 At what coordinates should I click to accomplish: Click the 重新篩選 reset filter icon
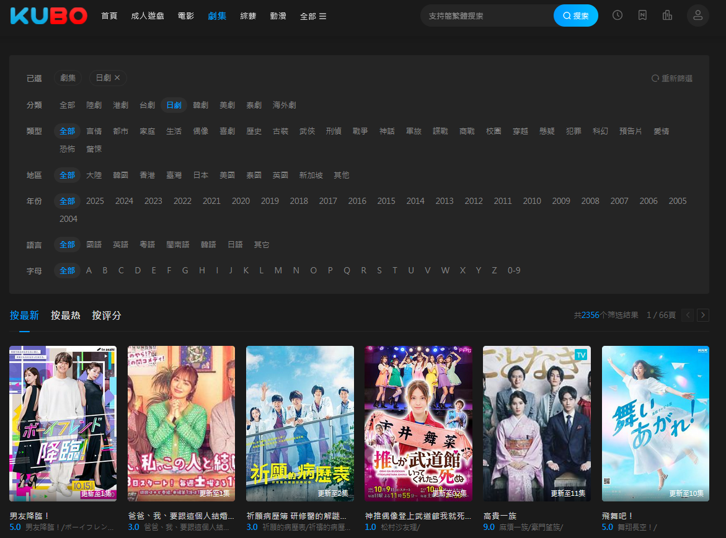click(655, 79)
